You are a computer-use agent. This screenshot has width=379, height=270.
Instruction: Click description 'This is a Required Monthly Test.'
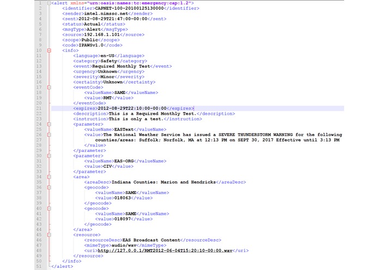[153, 114]
